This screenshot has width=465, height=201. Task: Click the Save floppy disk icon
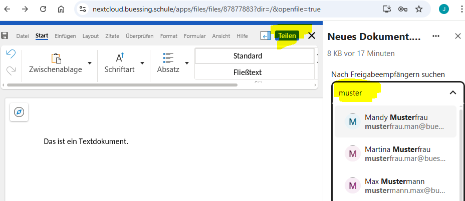(x=5, y=35)
